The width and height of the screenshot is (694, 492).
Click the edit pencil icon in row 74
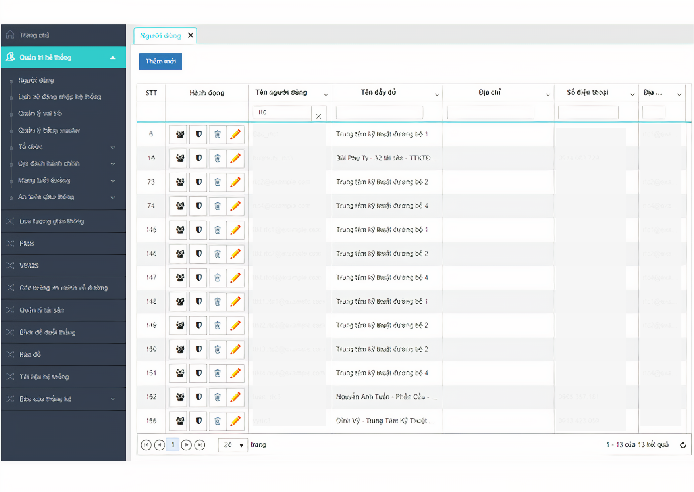click(x=235, y=206)
